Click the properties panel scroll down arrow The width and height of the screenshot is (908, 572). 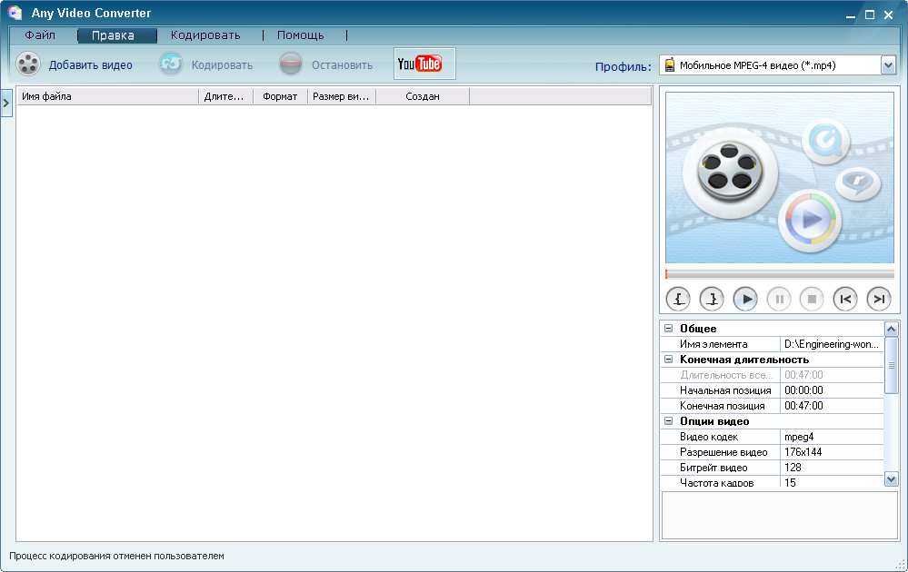click(892, 478)
